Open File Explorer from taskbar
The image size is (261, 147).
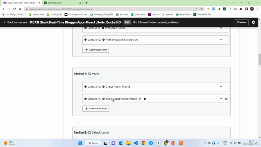point(128,143)
